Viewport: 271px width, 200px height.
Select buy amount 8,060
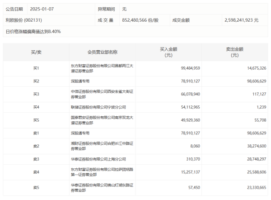195,146
